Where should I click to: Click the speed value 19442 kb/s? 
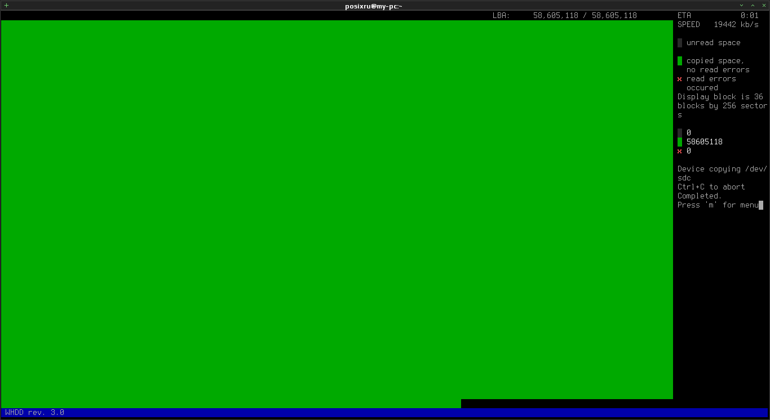[x=736, y=25]
